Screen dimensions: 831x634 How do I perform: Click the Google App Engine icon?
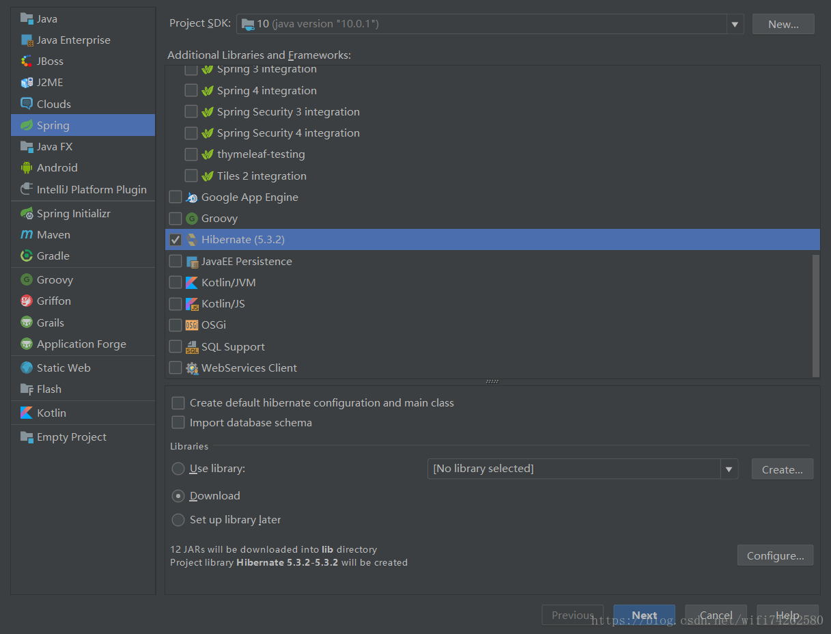192,197
